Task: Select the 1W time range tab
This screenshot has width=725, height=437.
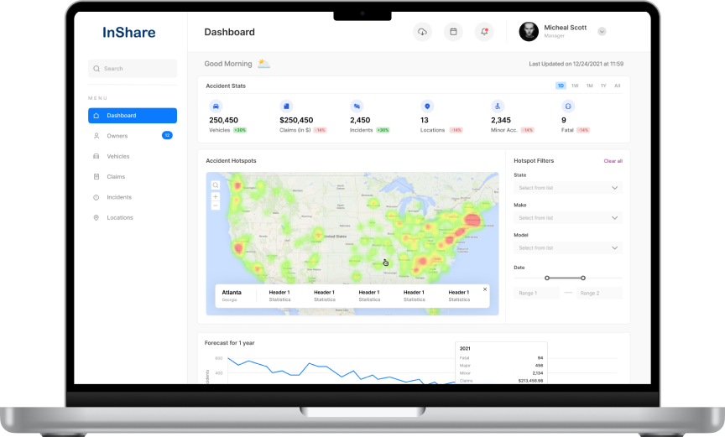Action: point(575,86)
